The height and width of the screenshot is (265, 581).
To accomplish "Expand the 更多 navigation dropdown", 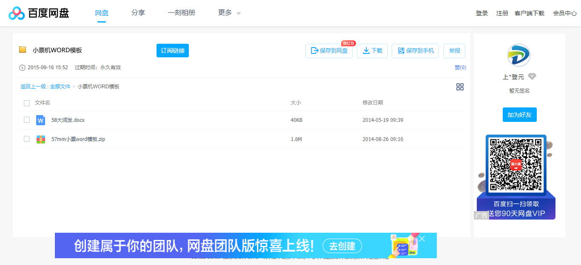I will coord(228,13).
